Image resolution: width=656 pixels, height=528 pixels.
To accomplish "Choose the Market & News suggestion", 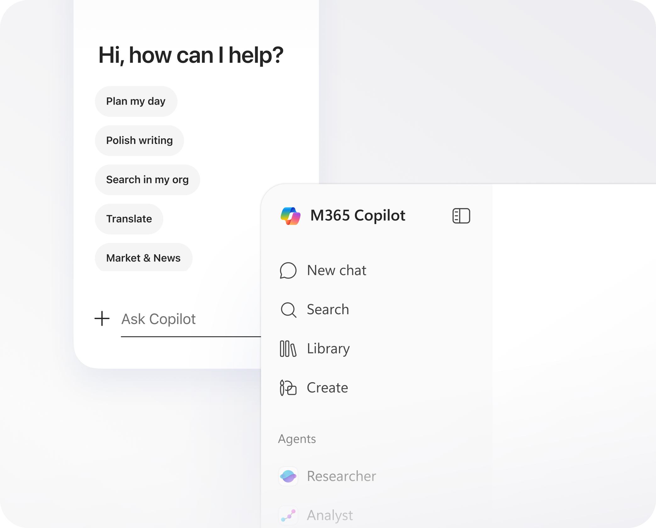I will click(143, 257).
